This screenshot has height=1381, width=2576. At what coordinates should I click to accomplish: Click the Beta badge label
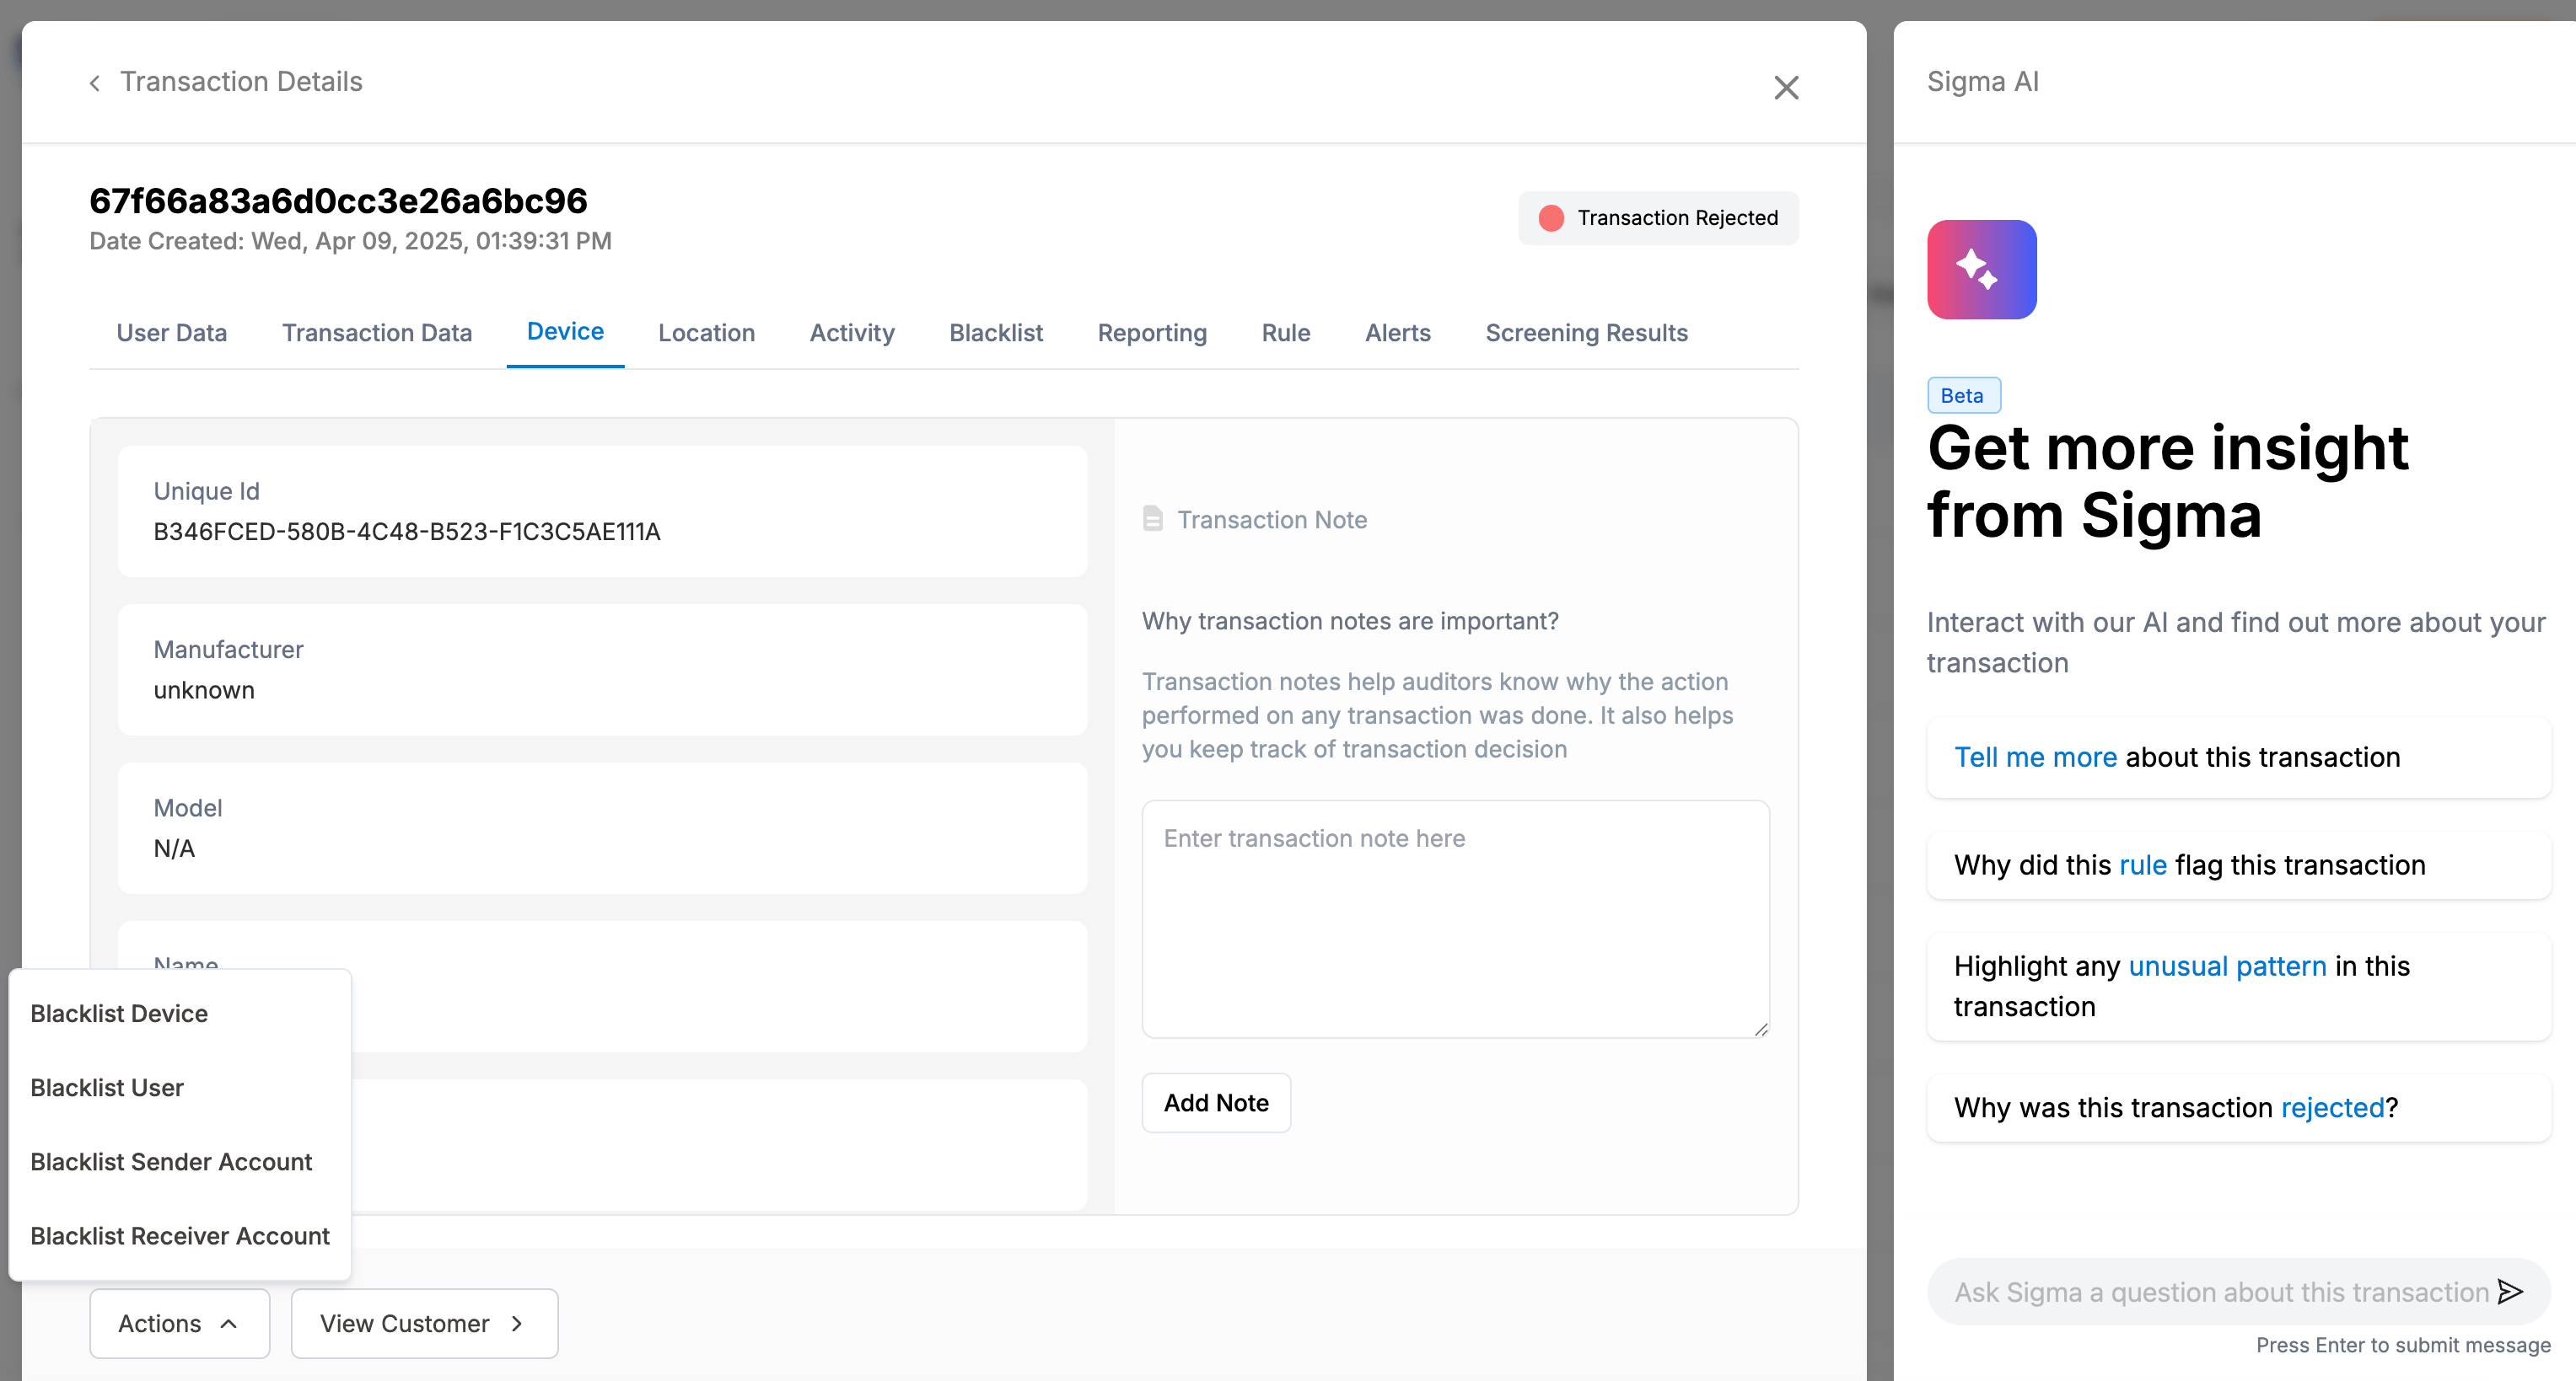[x=1962, y=394]
